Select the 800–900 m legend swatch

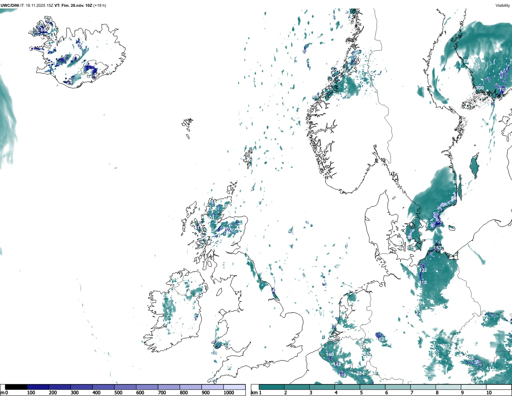pyautogui.click(x=191, y=387)
